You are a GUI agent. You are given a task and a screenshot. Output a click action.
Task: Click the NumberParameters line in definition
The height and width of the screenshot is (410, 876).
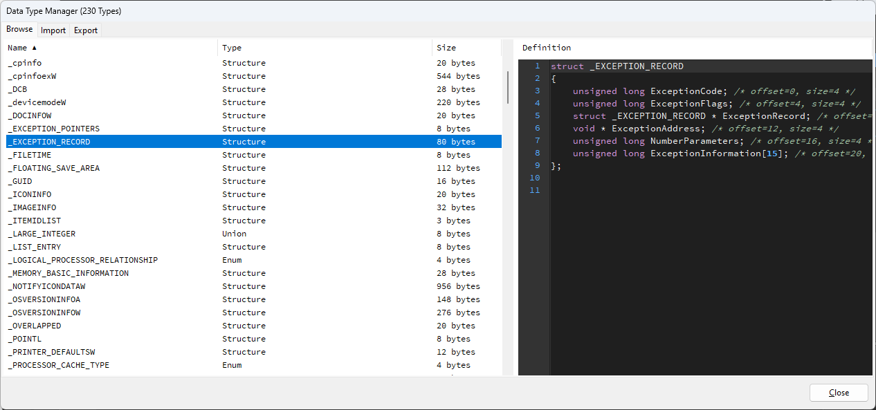point(722,141)
